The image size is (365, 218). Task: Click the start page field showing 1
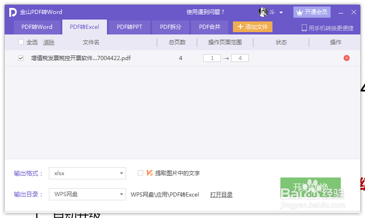point(212,58)
